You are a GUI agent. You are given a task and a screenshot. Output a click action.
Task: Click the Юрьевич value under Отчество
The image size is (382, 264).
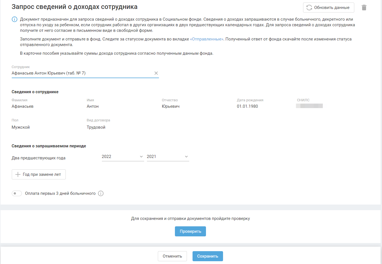click(171, 106)
